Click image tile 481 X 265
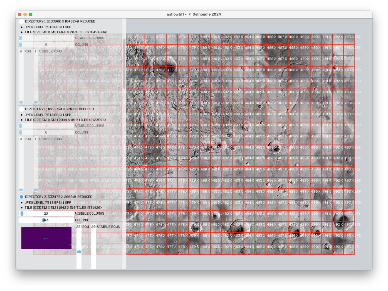388x291 pixels. [x=216, y=150]
